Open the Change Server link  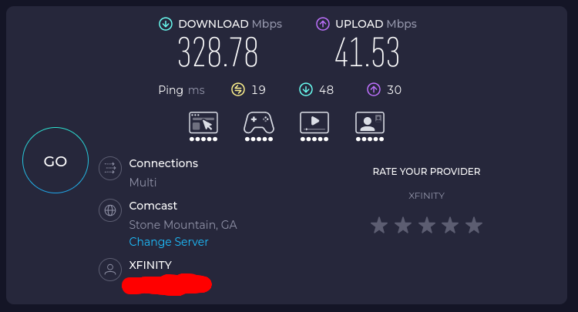pos(169,242)
